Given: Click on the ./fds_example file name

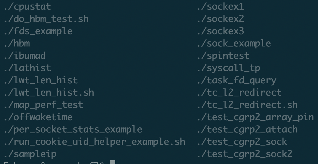Looking at the screenshot, I should click(38, 31).
